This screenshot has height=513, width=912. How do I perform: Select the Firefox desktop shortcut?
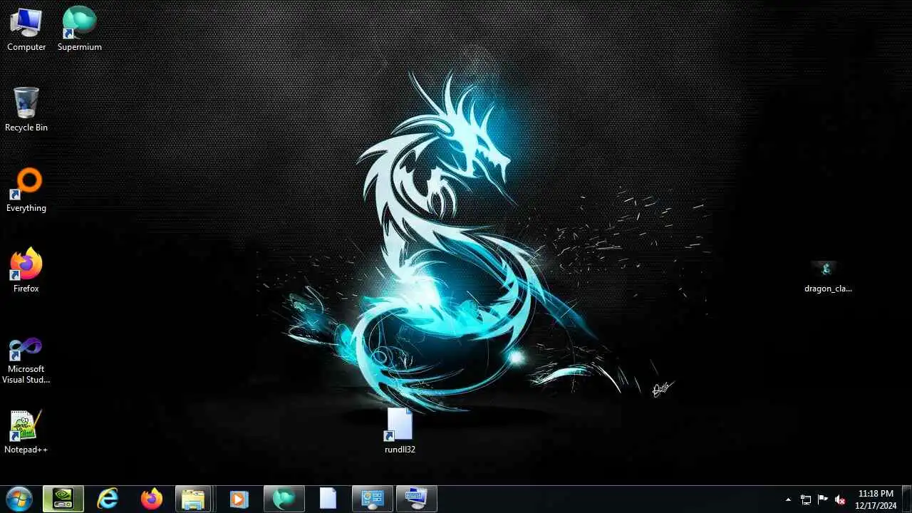pyautogui.click(x=26, y=271)
